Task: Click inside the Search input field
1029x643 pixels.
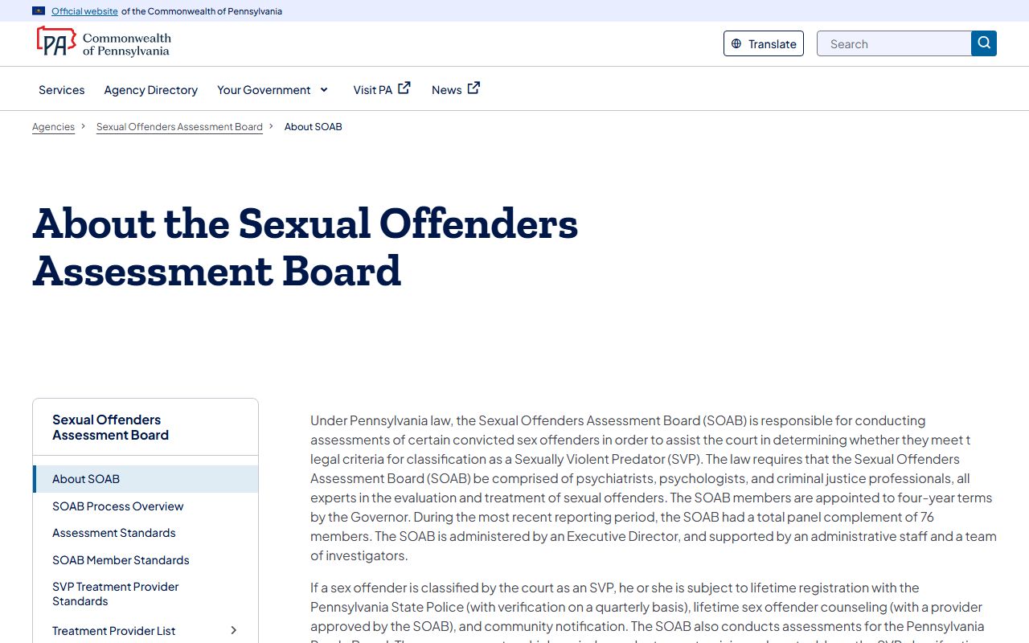Action: [x=894, y=44]
